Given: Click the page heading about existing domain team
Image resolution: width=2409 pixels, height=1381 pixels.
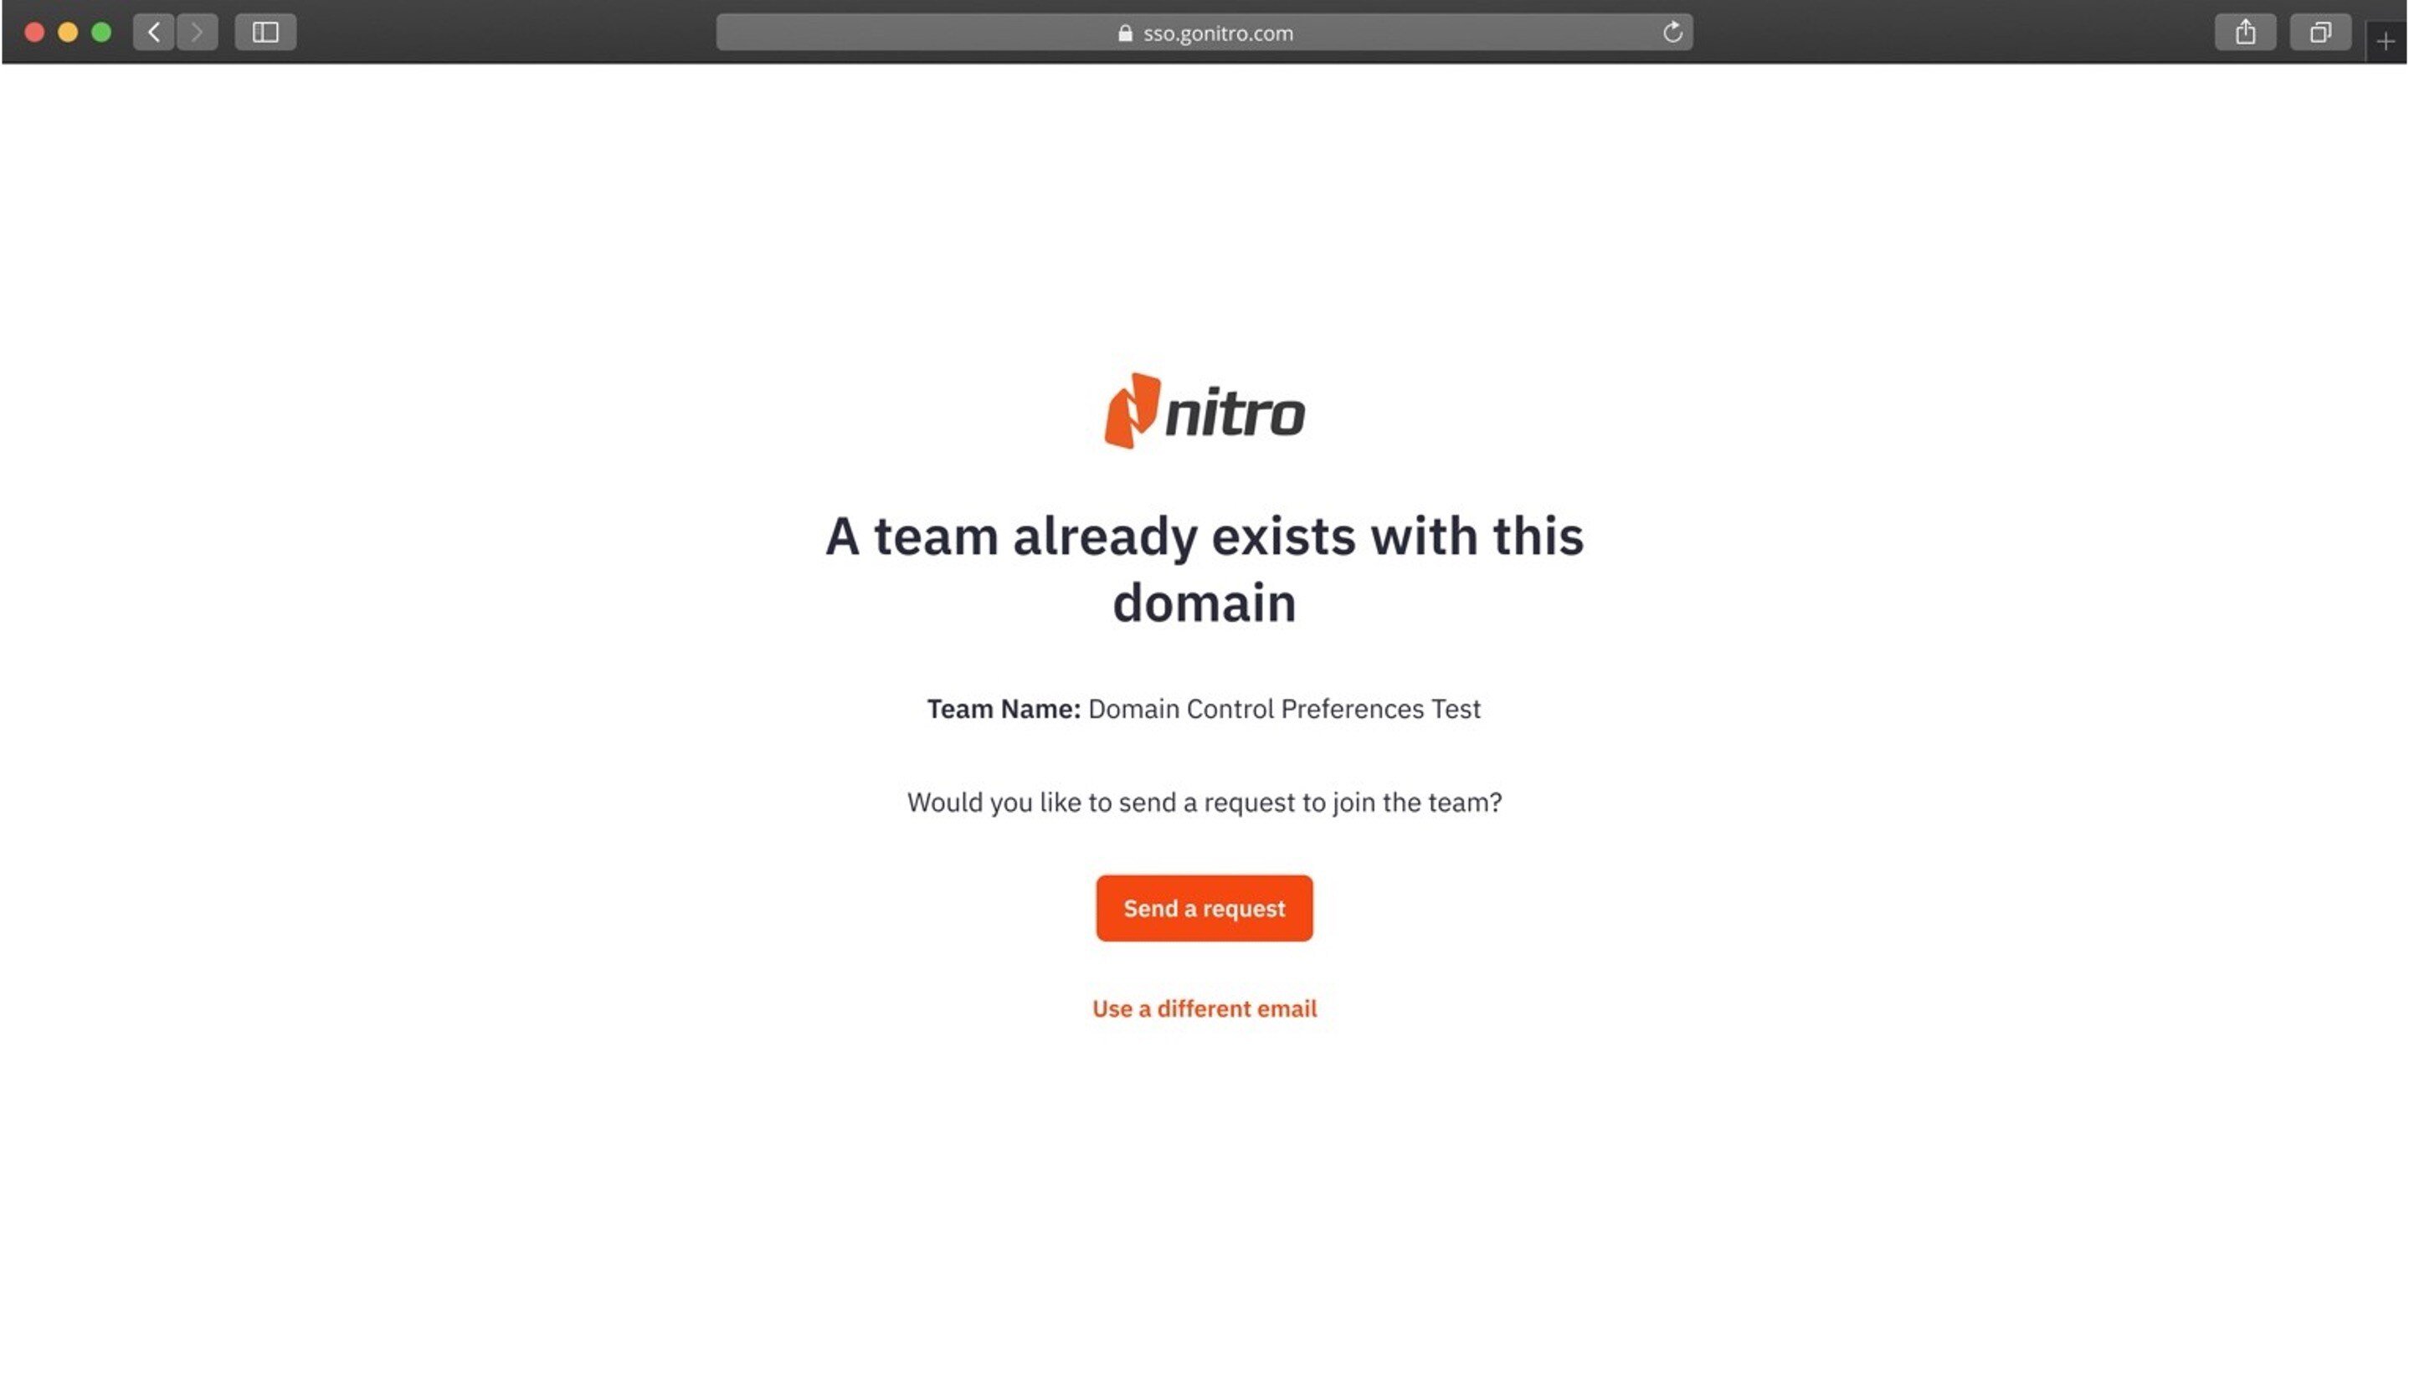Looking at the screenshot, I should click(1204, 568).
